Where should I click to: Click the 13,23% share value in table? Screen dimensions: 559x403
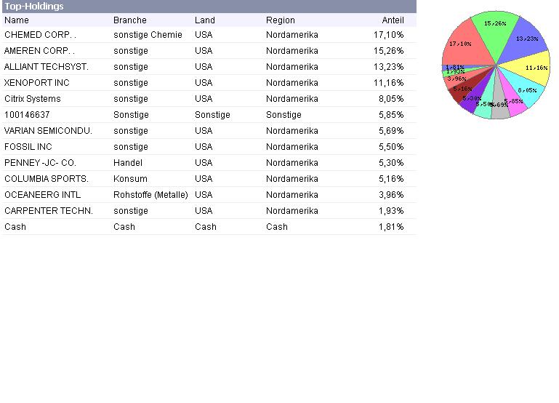click(x=389, y=67)
